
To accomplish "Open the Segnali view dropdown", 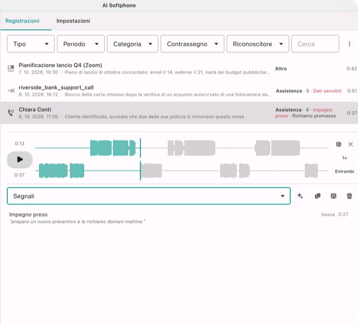I will pos(149,196).
